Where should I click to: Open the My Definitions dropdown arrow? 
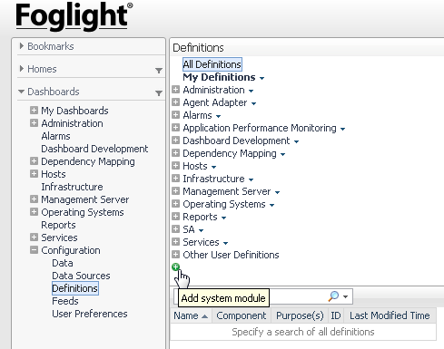(261, 78)
